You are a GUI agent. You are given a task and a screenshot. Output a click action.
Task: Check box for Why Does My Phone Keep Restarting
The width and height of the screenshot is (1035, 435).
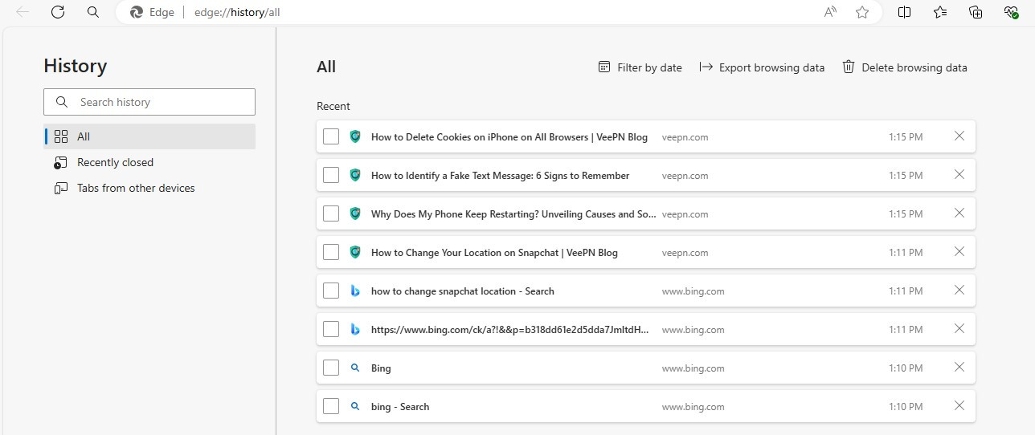tap(331, 213)
